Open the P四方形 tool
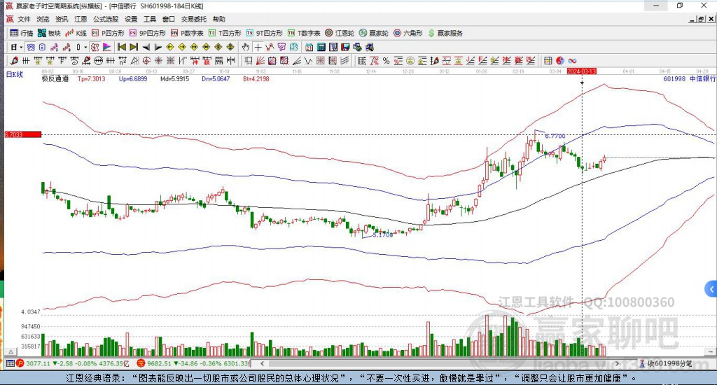Image resolution: width=717 pixels, height=385 pixels. 108,33
